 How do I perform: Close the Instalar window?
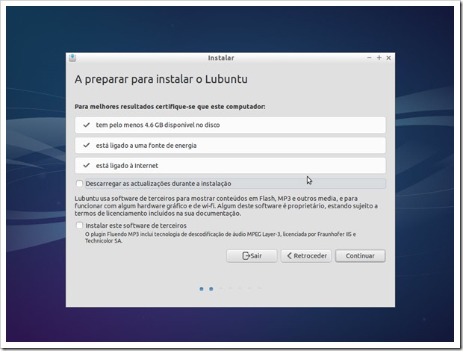click(388, 58)
